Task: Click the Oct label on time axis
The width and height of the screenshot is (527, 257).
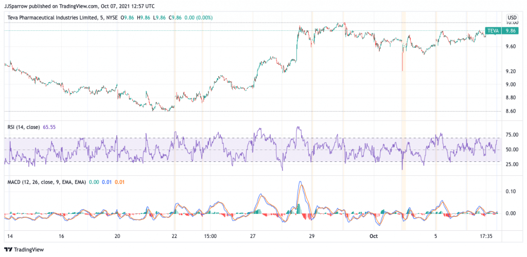Action: (374, 236)
